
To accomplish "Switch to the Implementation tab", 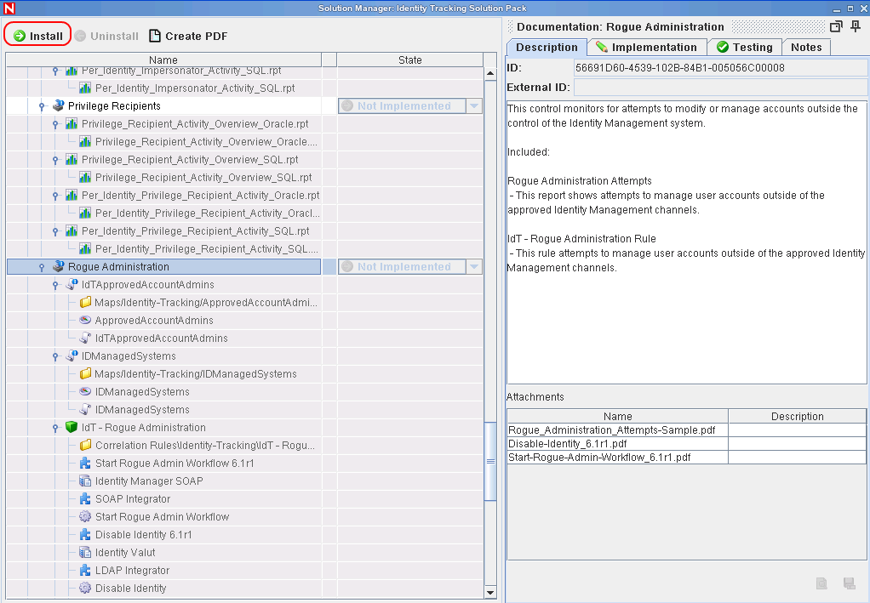I will [x=647, y=47].
